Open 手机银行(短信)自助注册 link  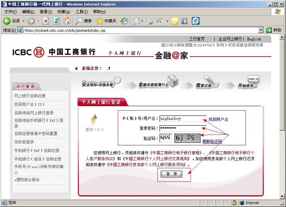tap(38, 159)
